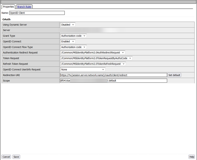The height and width of the screenshot is (160, 197).
Task: Switch to the Branch Rules tab
Action: click(24, 7)
